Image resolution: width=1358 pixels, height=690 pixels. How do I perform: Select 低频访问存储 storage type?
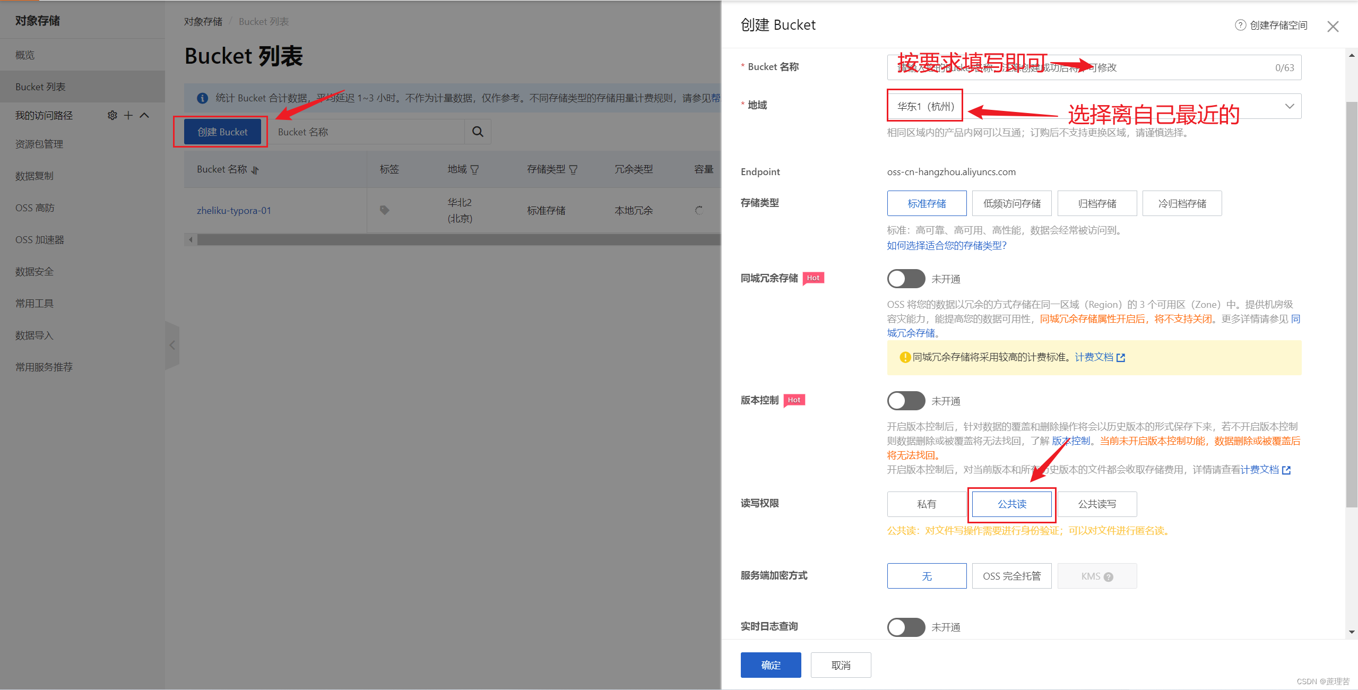[x=1011, y=203]
